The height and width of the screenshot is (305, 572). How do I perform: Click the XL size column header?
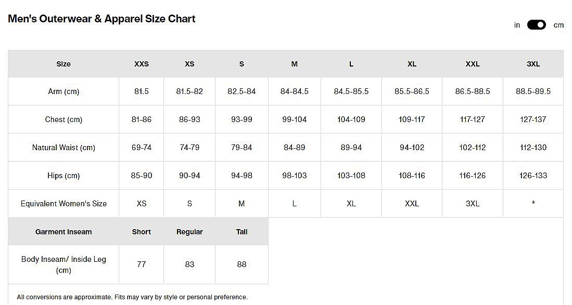pos(412,64)
